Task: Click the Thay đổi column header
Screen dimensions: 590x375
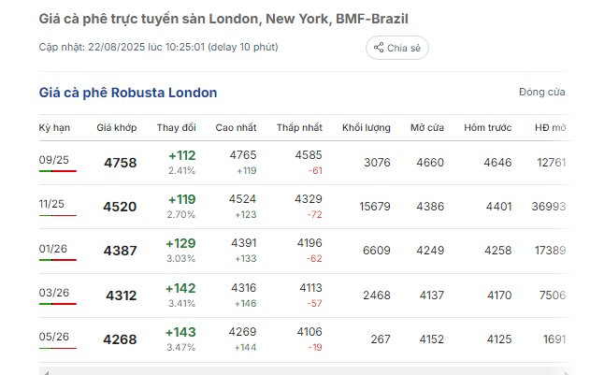Action: point(176,127)
